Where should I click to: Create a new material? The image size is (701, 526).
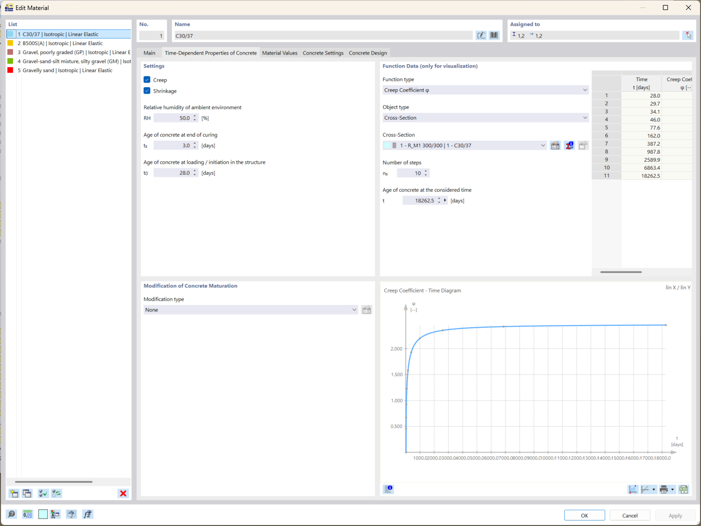coord(13,493)
